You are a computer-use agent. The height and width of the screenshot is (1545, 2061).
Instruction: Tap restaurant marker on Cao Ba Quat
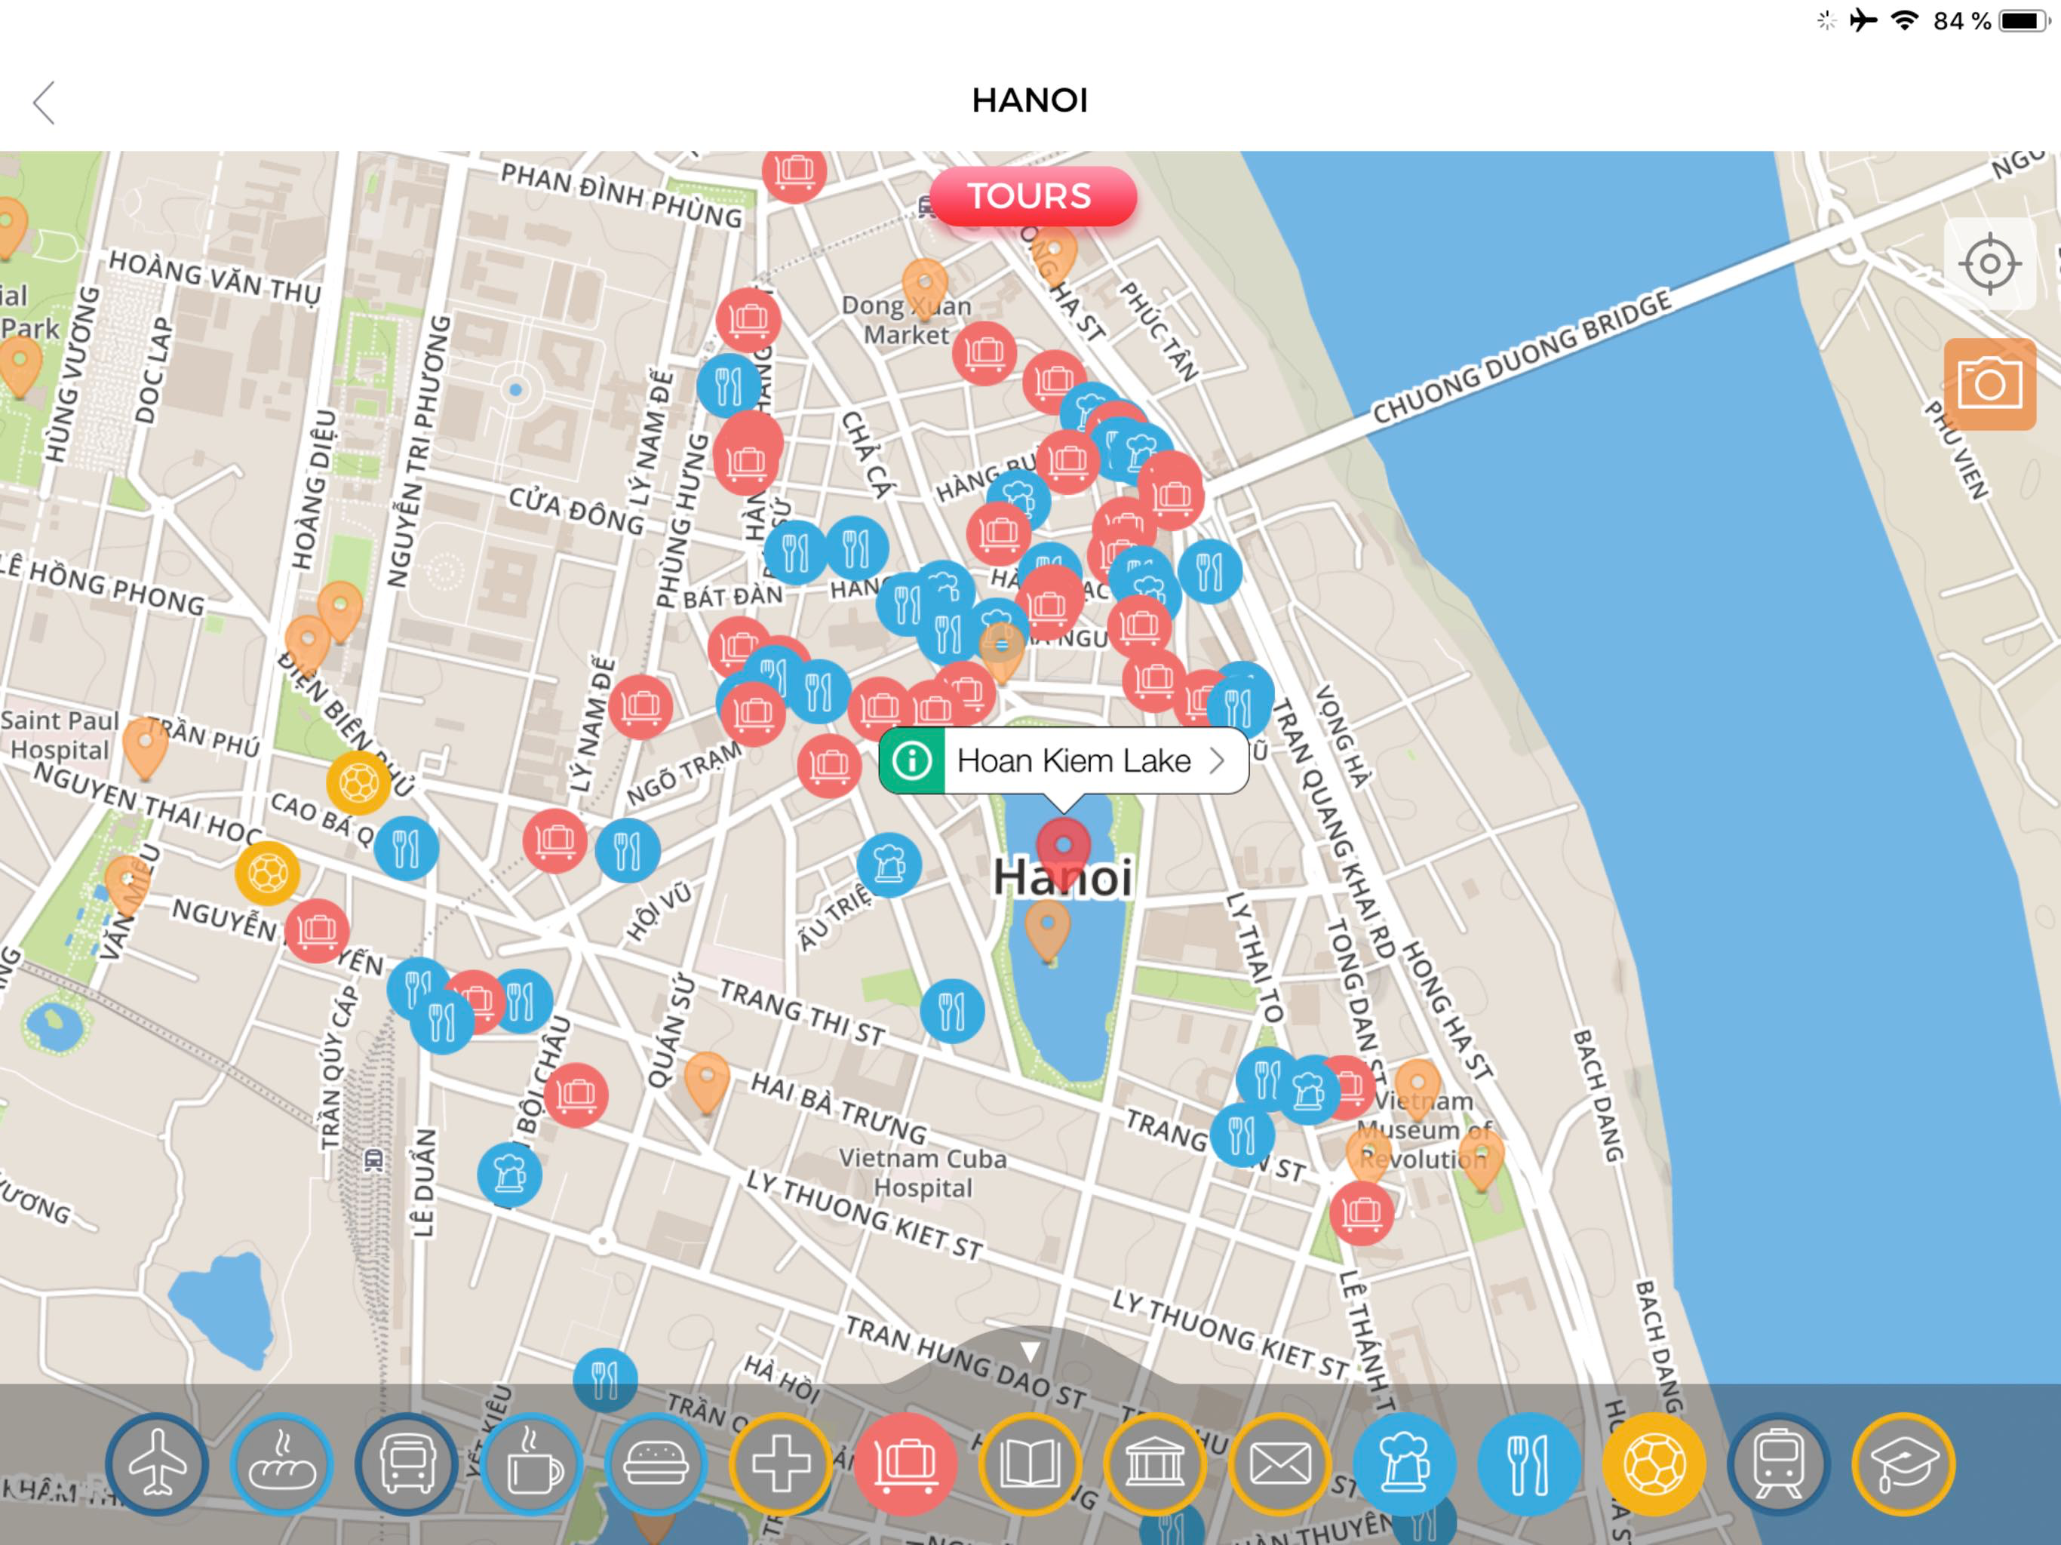click(x=406, y=848)
